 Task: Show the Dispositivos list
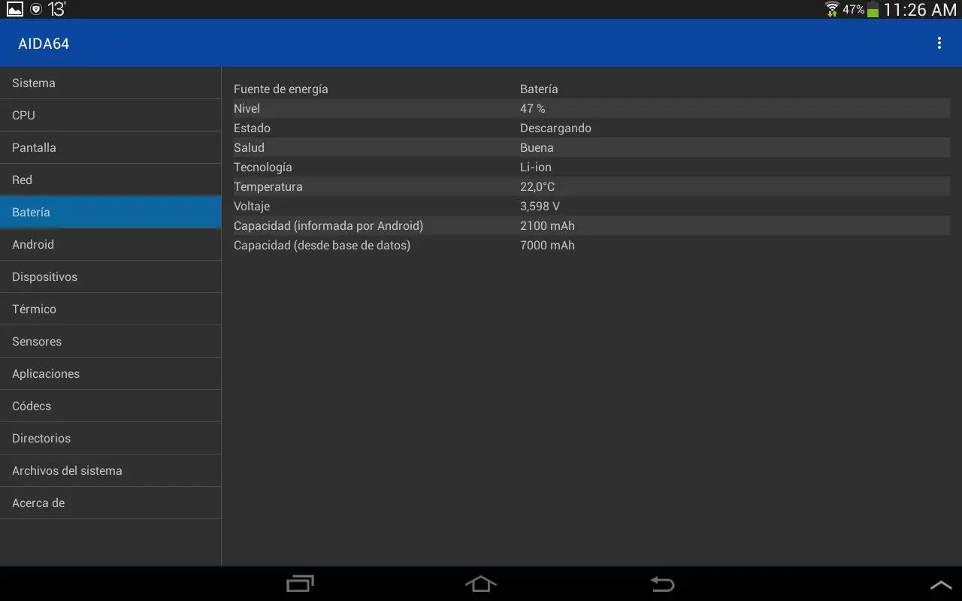click(110, 277)
